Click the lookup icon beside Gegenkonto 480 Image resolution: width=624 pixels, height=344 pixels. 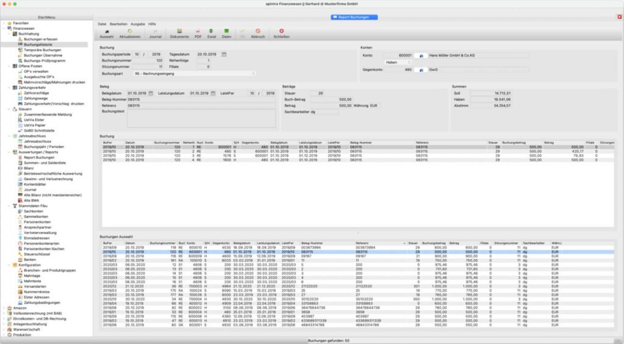click(421, 70)
